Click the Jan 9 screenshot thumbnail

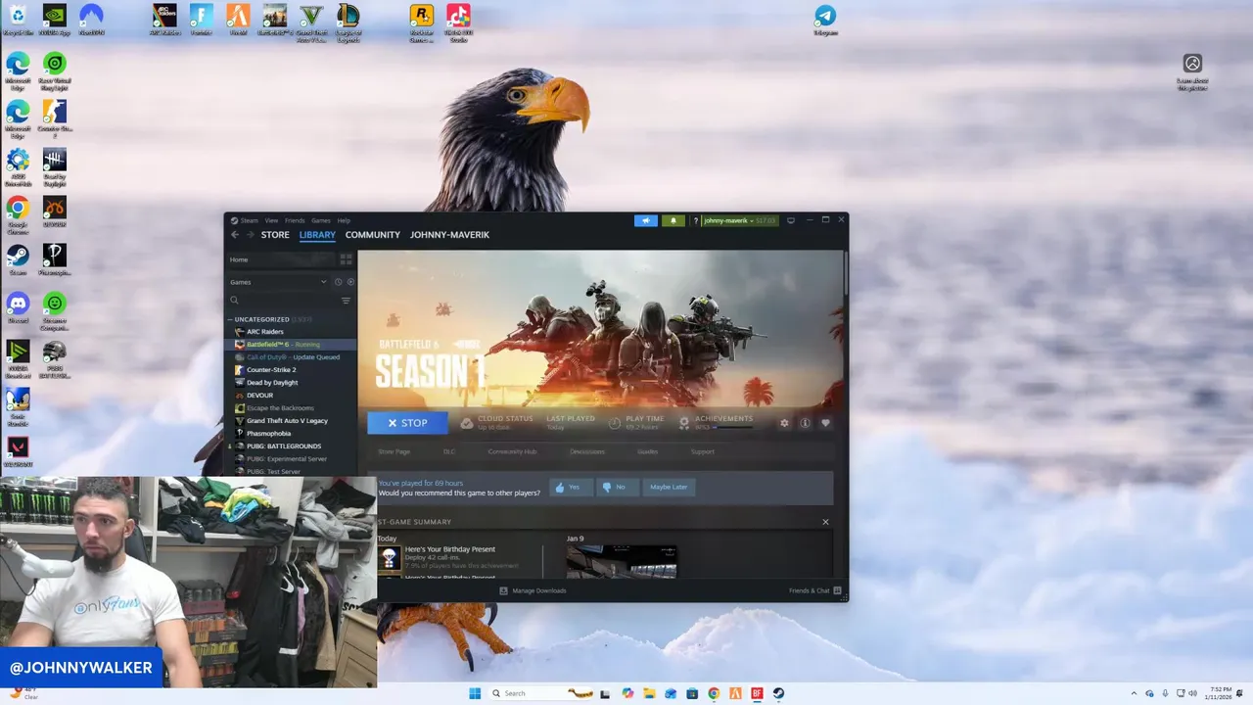coord(622,562)
